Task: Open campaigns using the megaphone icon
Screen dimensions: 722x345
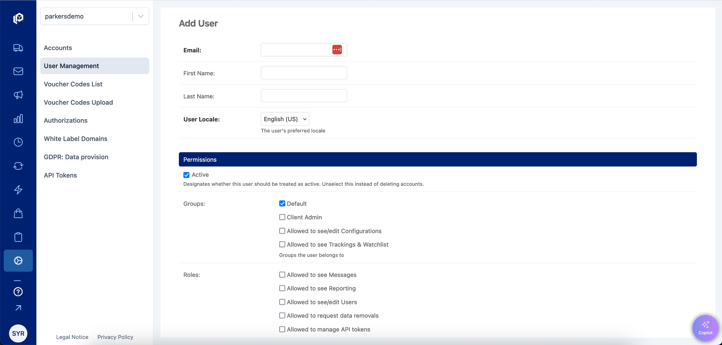Action: tap(18, 95)
